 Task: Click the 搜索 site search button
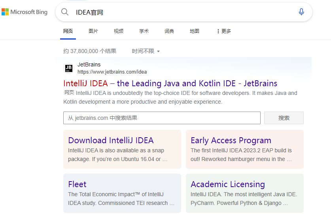(284, 118)
